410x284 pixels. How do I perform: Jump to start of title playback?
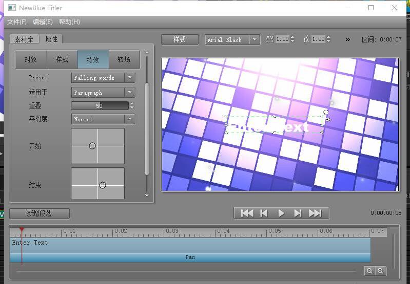click(247, 213)
